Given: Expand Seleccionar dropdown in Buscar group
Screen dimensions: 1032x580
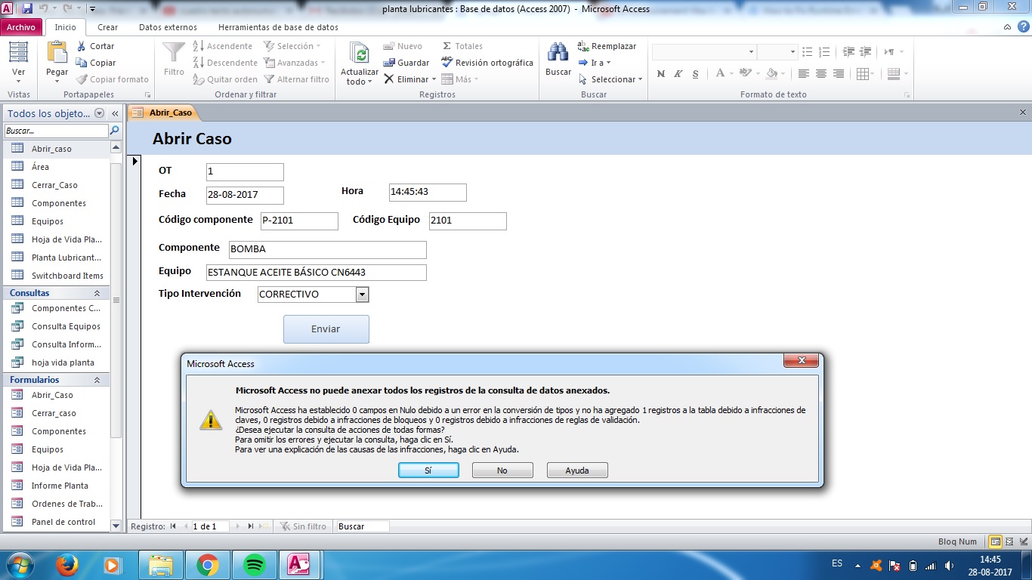Looking at the screenshot, I should click(640, 79).
